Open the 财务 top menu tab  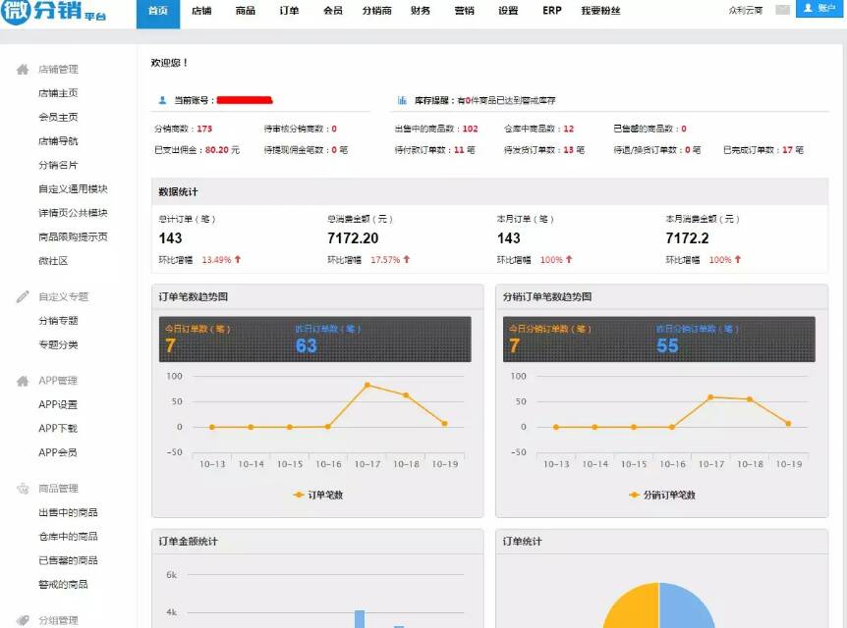click(x=421, y=11)
